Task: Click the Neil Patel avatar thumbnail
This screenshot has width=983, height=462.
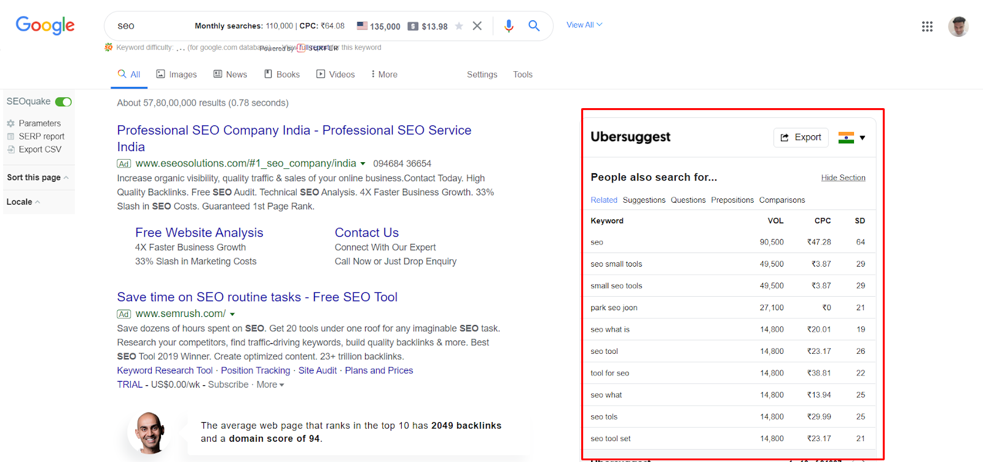Action: [x=148, y=433]
